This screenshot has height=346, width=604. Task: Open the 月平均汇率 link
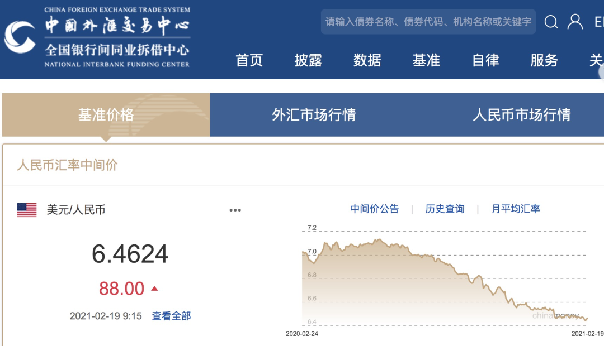point(516,209)
